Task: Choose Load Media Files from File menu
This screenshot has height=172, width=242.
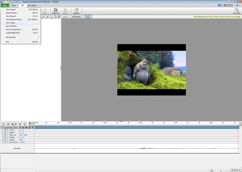Action: coord(21,33)
